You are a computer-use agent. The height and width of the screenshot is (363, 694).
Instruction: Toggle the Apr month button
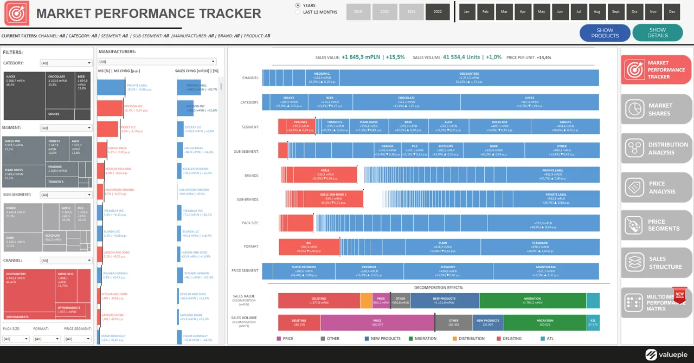523,11
